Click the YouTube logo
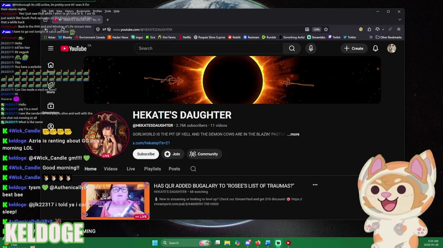The image size is (443, 248). click(x=74, y=49)
